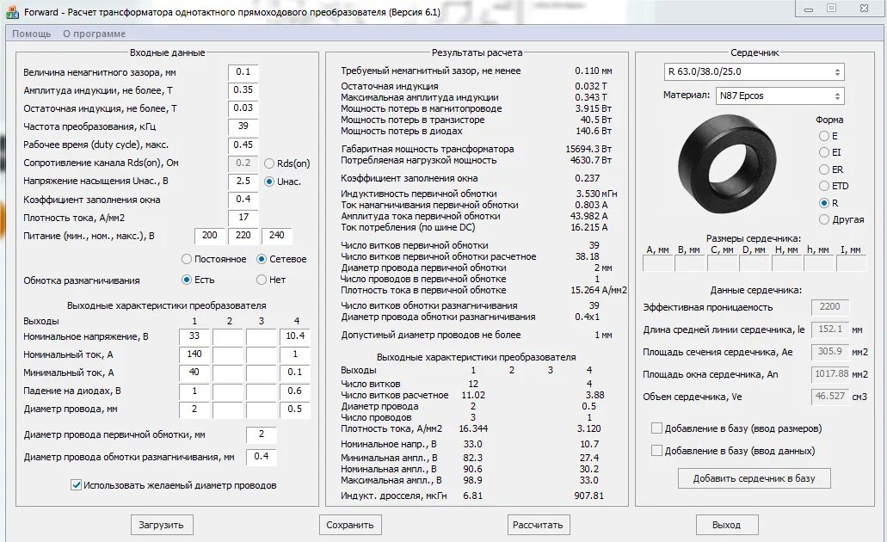The image size is (887, 542).
Task: Edit demagnetizing winding wire diameter field 0.4
Action: click(x=262, y=457)
